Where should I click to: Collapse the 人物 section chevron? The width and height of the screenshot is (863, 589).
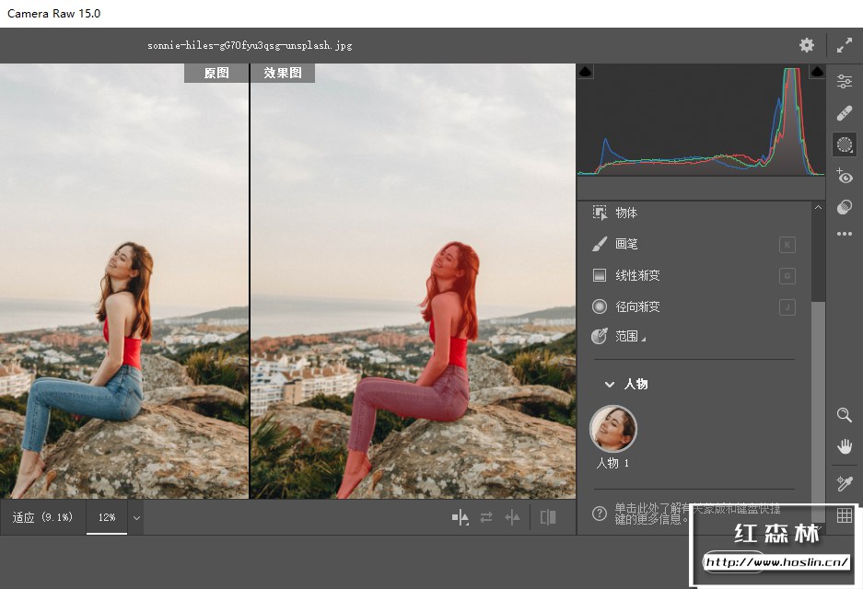click(x=609, y=384)
